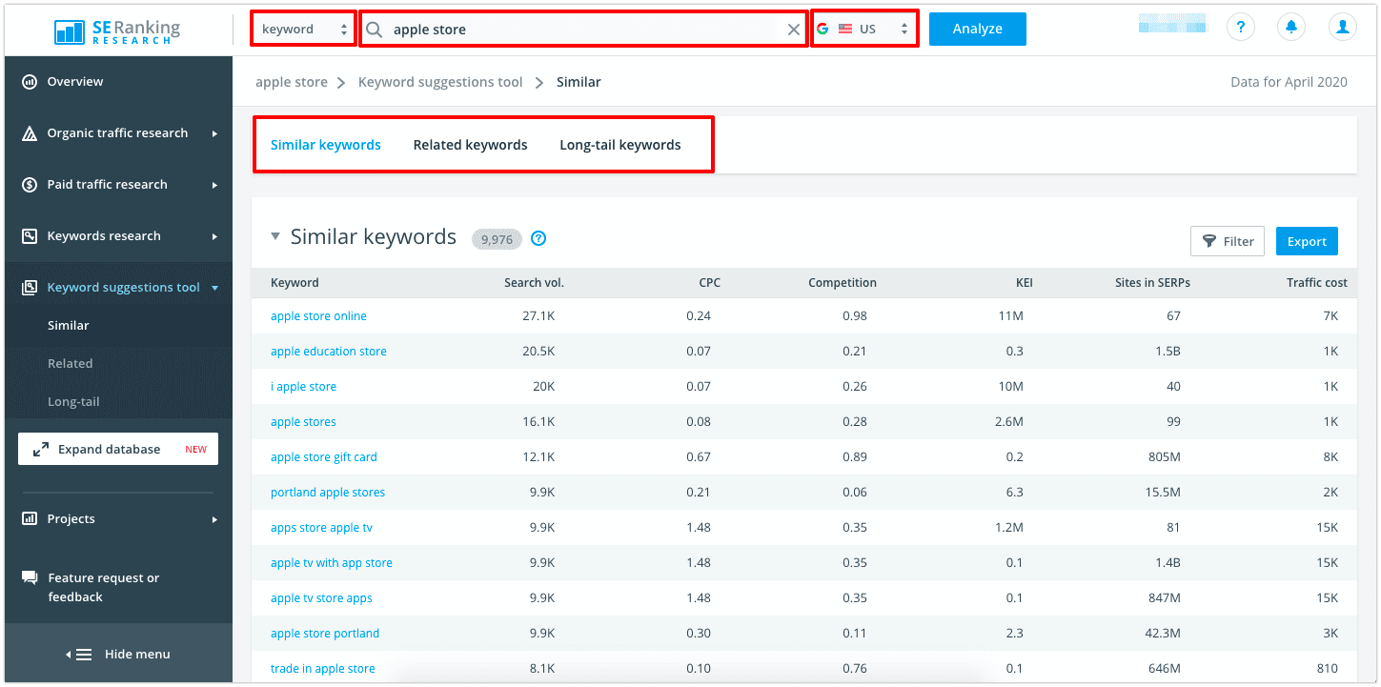Click the Organic traffic research triangle icon
1381x687 pixels.
pyautogui.click(x=30, y=133)
